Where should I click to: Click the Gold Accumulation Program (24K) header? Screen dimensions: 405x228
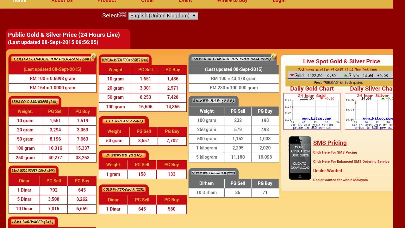point(52,59)
